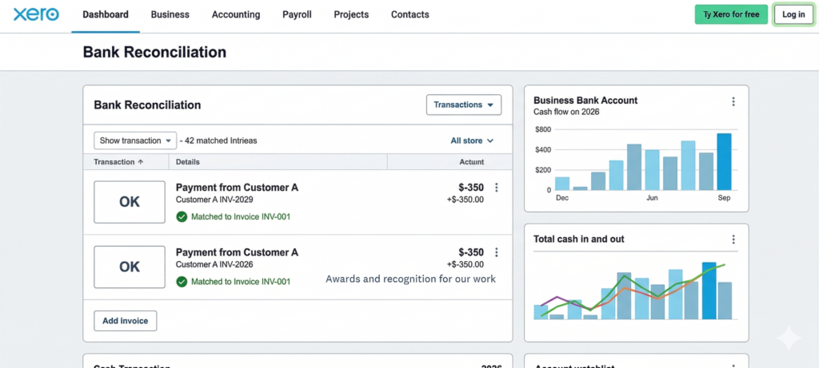This screenshot has width=819, height=368.
Task: Click the Log in button
Action: click(x=793, y=14)
